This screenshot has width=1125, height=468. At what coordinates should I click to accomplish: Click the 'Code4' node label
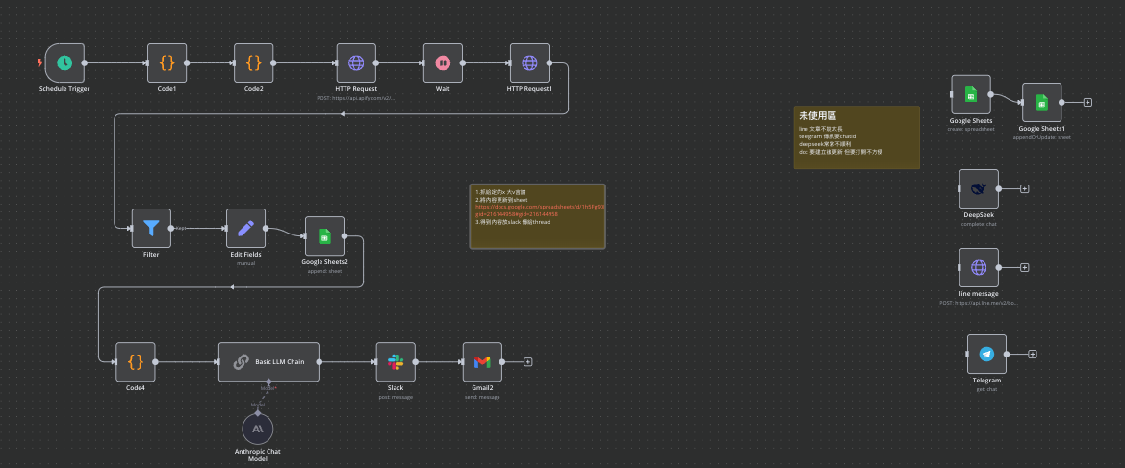[x=136, y=387]
